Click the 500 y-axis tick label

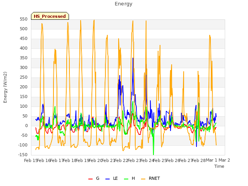[24, 29]
